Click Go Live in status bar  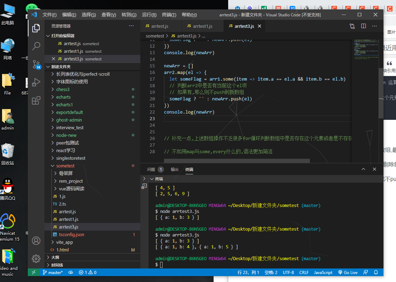point(348,272)
